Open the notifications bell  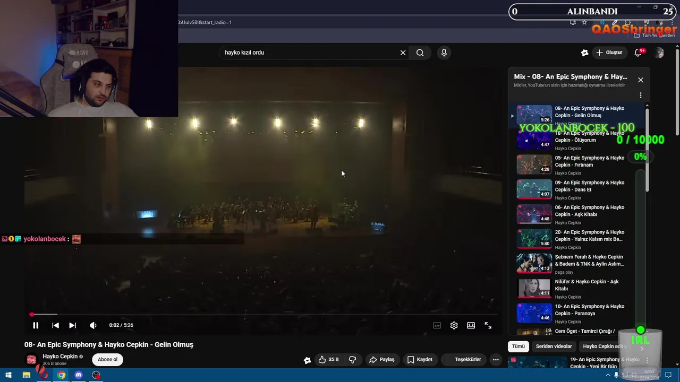coord(639,53)
